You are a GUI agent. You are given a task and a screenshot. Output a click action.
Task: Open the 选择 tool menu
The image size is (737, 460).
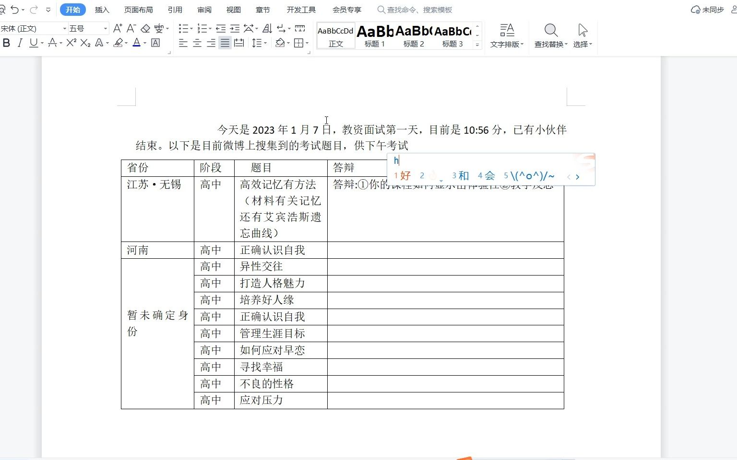tap(582, 35)
